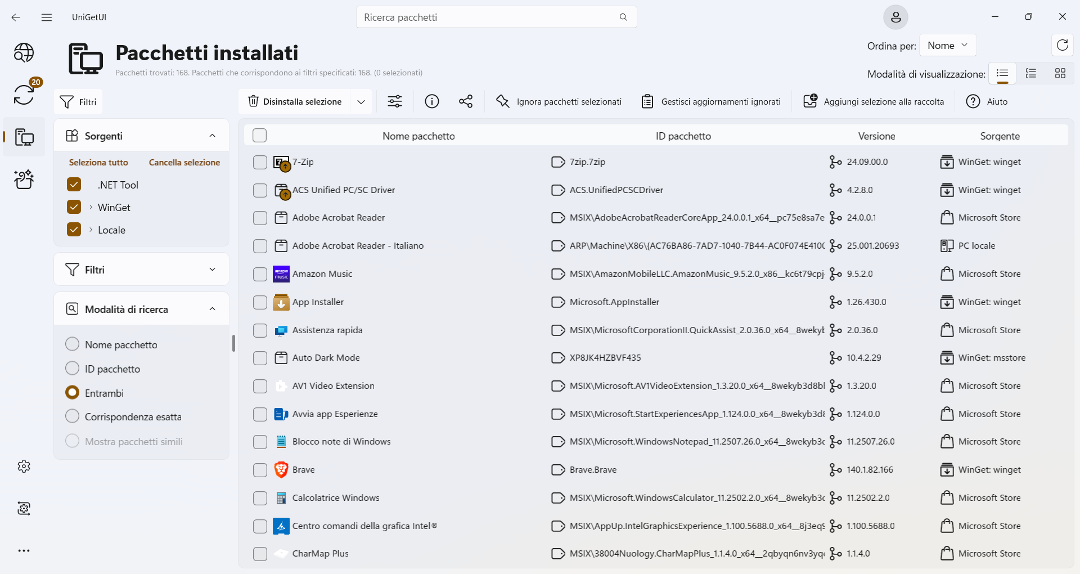Click Disinstalla selezione button
1080x574 pixels.
click(295, 102)
